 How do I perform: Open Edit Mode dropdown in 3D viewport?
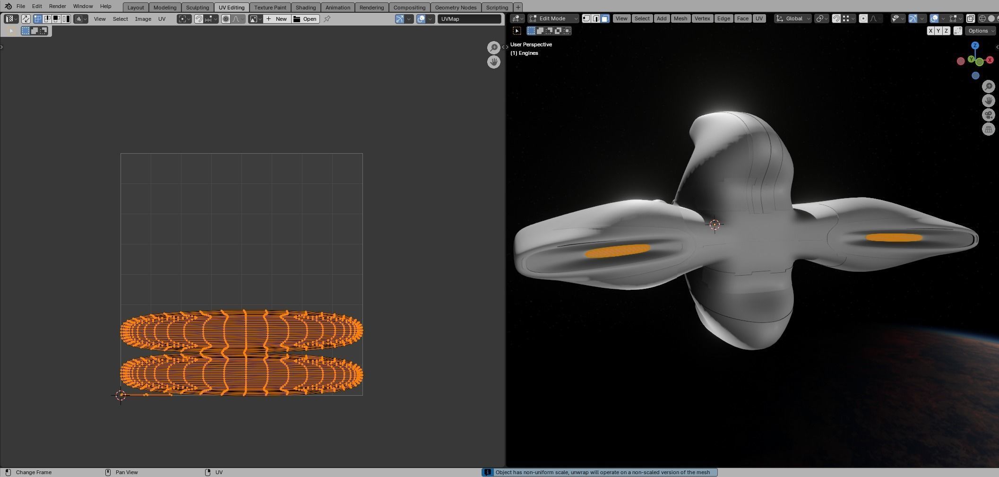(x=553, y=18)
